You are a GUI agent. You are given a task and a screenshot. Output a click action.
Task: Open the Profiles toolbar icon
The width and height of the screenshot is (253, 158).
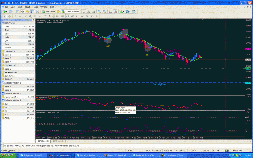(11, 11)
